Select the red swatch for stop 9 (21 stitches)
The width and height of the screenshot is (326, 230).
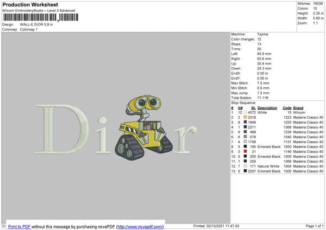pyautogui.click(x=245, y=151)
